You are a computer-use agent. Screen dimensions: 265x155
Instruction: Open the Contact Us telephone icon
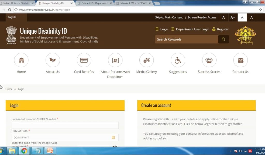240,60
